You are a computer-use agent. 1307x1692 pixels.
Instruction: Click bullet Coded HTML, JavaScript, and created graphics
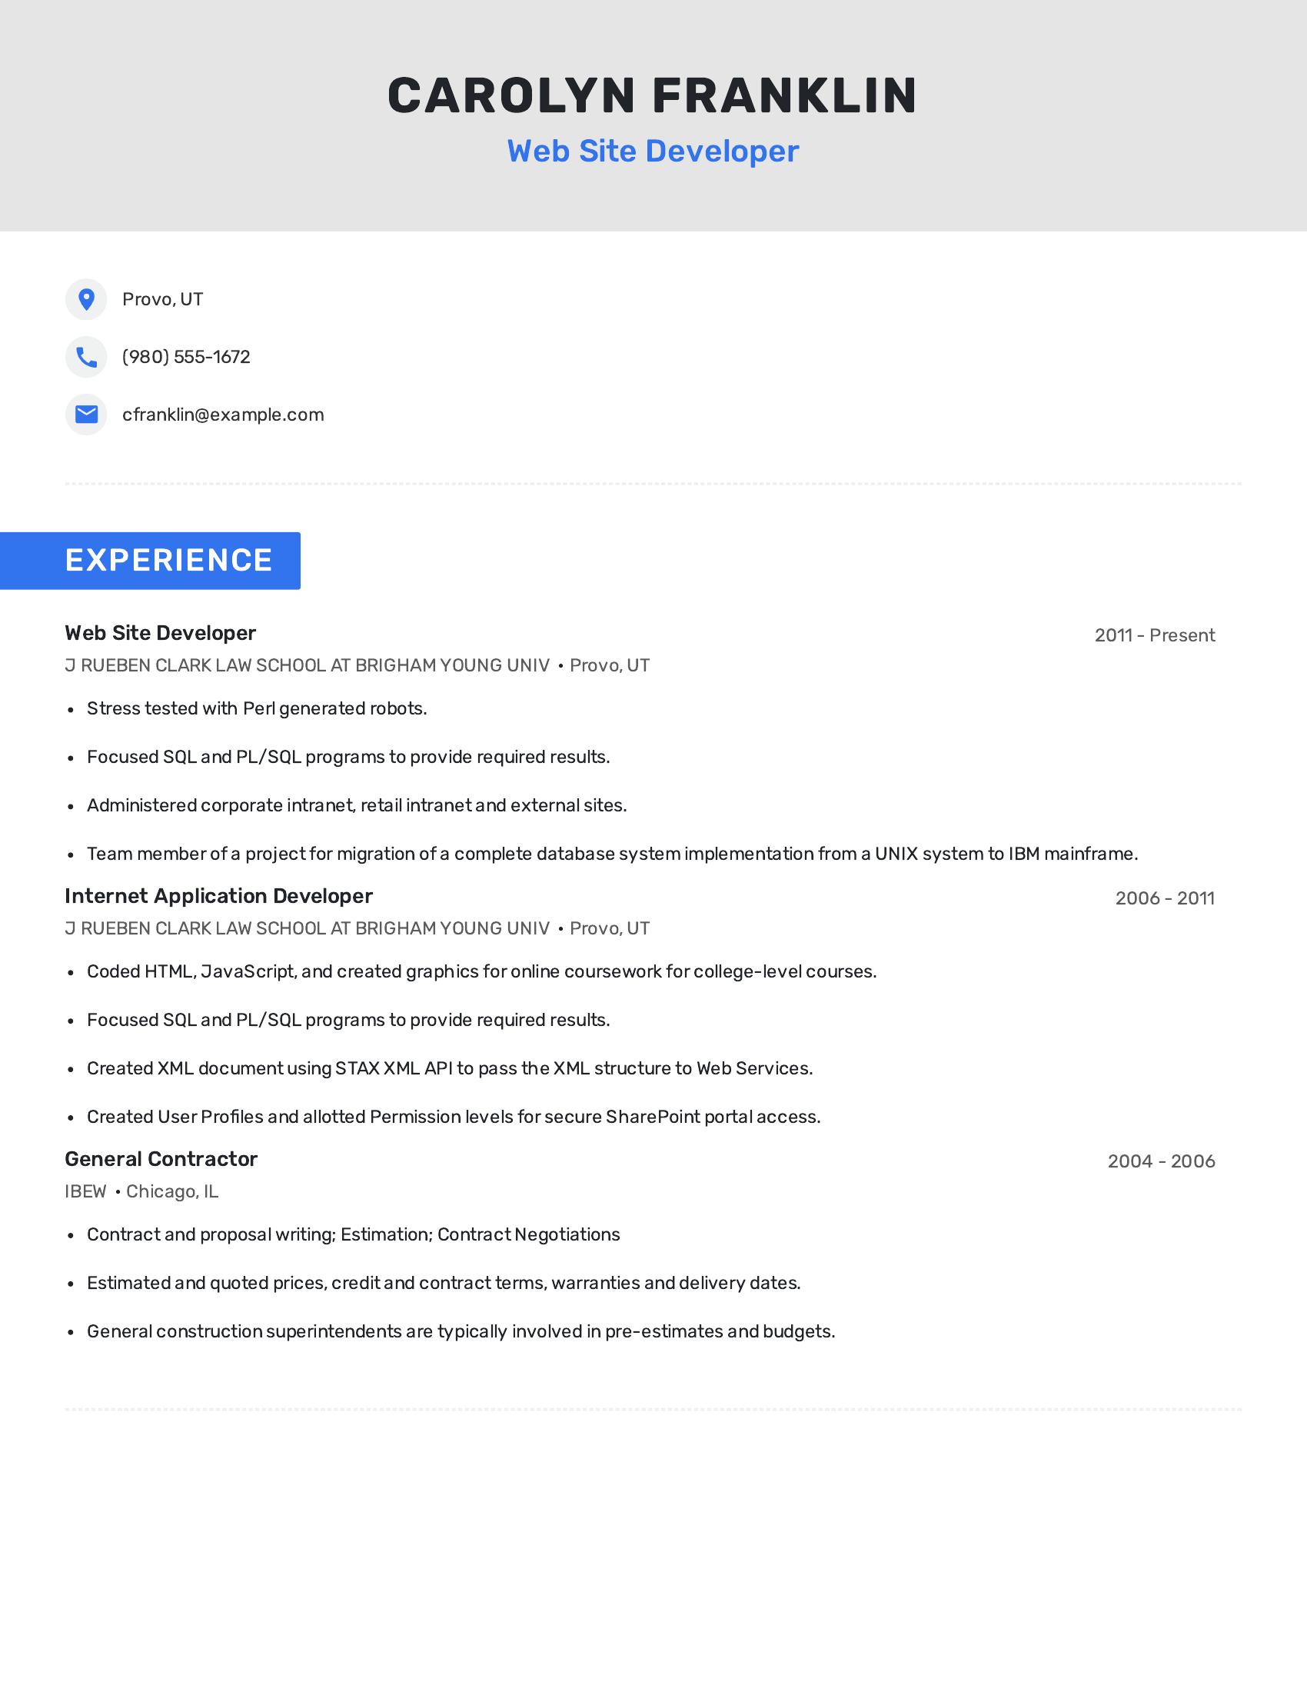481,971
